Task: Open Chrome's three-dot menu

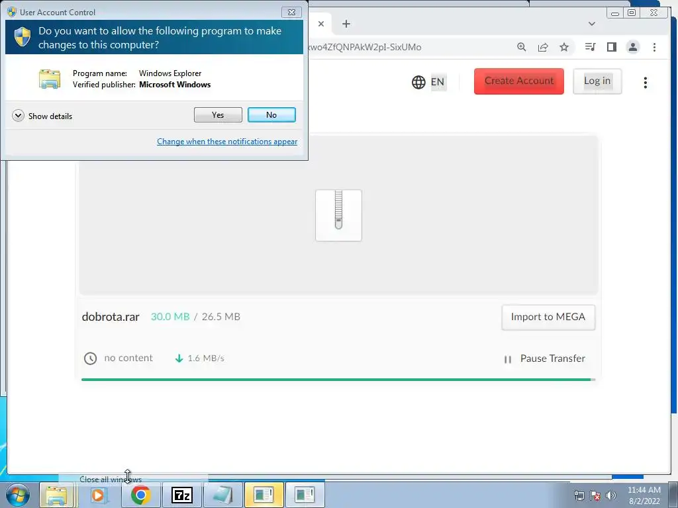Action: point(654,47)
